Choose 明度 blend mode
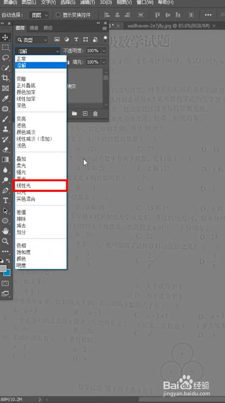The image size is (225, 403). [41, 266]
